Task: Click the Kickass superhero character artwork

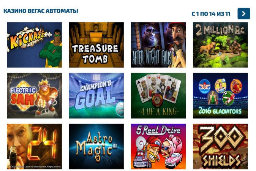Action: tap(51, 48)
